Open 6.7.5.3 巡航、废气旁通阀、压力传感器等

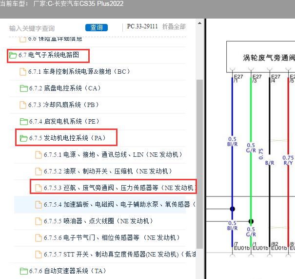(x=120, y=188)
